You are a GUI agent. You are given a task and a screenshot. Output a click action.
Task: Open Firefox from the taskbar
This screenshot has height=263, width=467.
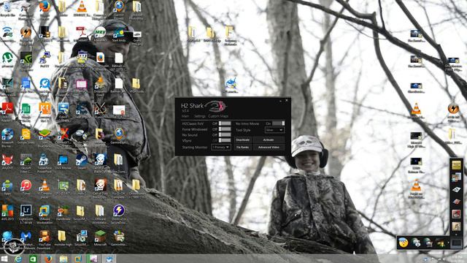[48, 259]
